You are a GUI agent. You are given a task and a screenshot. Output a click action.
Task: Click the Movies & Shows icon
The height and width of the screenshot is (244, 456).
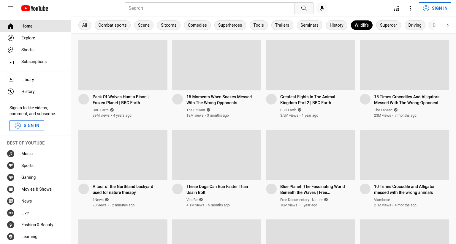(11, 189)
